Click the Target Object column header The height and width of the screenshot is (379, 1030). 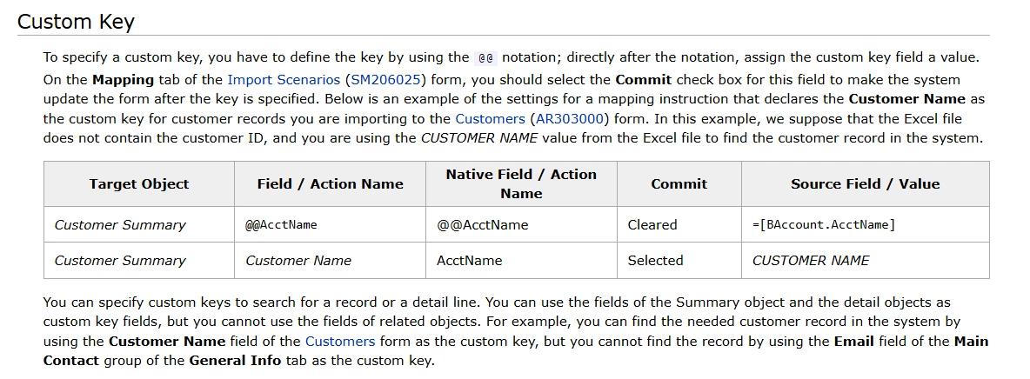click(139, 184)
